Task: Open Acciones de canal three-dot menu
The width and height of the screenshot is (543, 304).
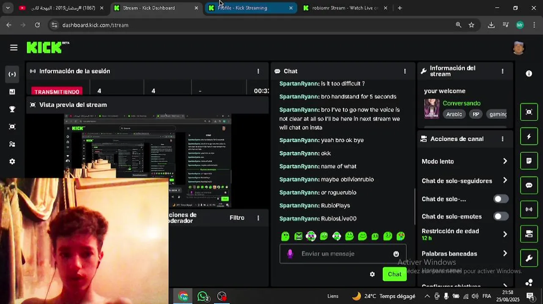Action: pyautogui.click(x=502, y=139)
